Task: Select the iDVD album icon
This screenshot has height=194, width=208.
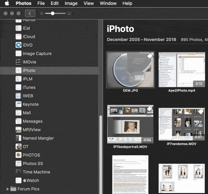Action: (19, 45)
